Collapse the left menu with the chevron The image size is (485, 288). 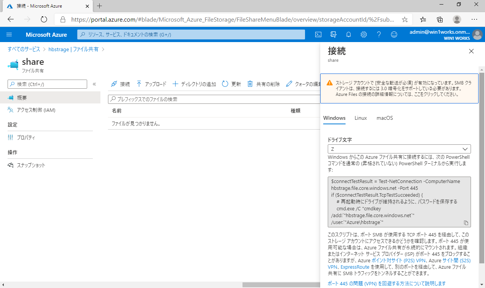pyautogui.click(x=94, y=84)
